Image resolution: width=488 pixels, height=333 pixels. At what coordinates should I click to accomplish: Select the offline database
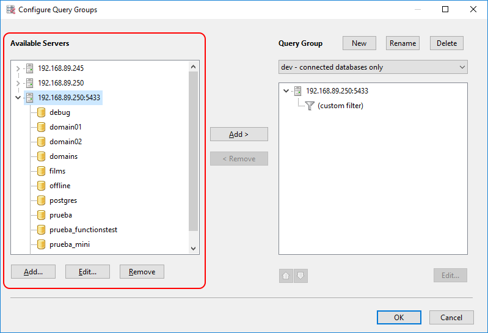tap(60, 186)
